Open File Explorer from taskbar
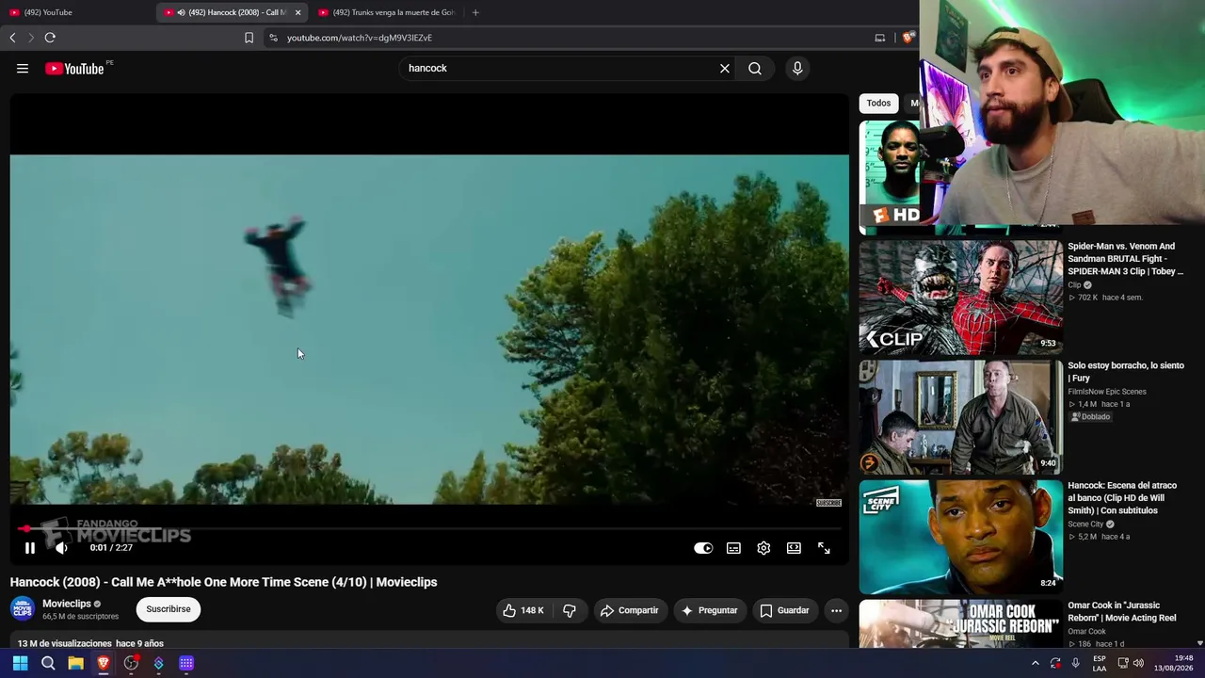Viewport: 1205px width, 678px height. coord(75,663)
